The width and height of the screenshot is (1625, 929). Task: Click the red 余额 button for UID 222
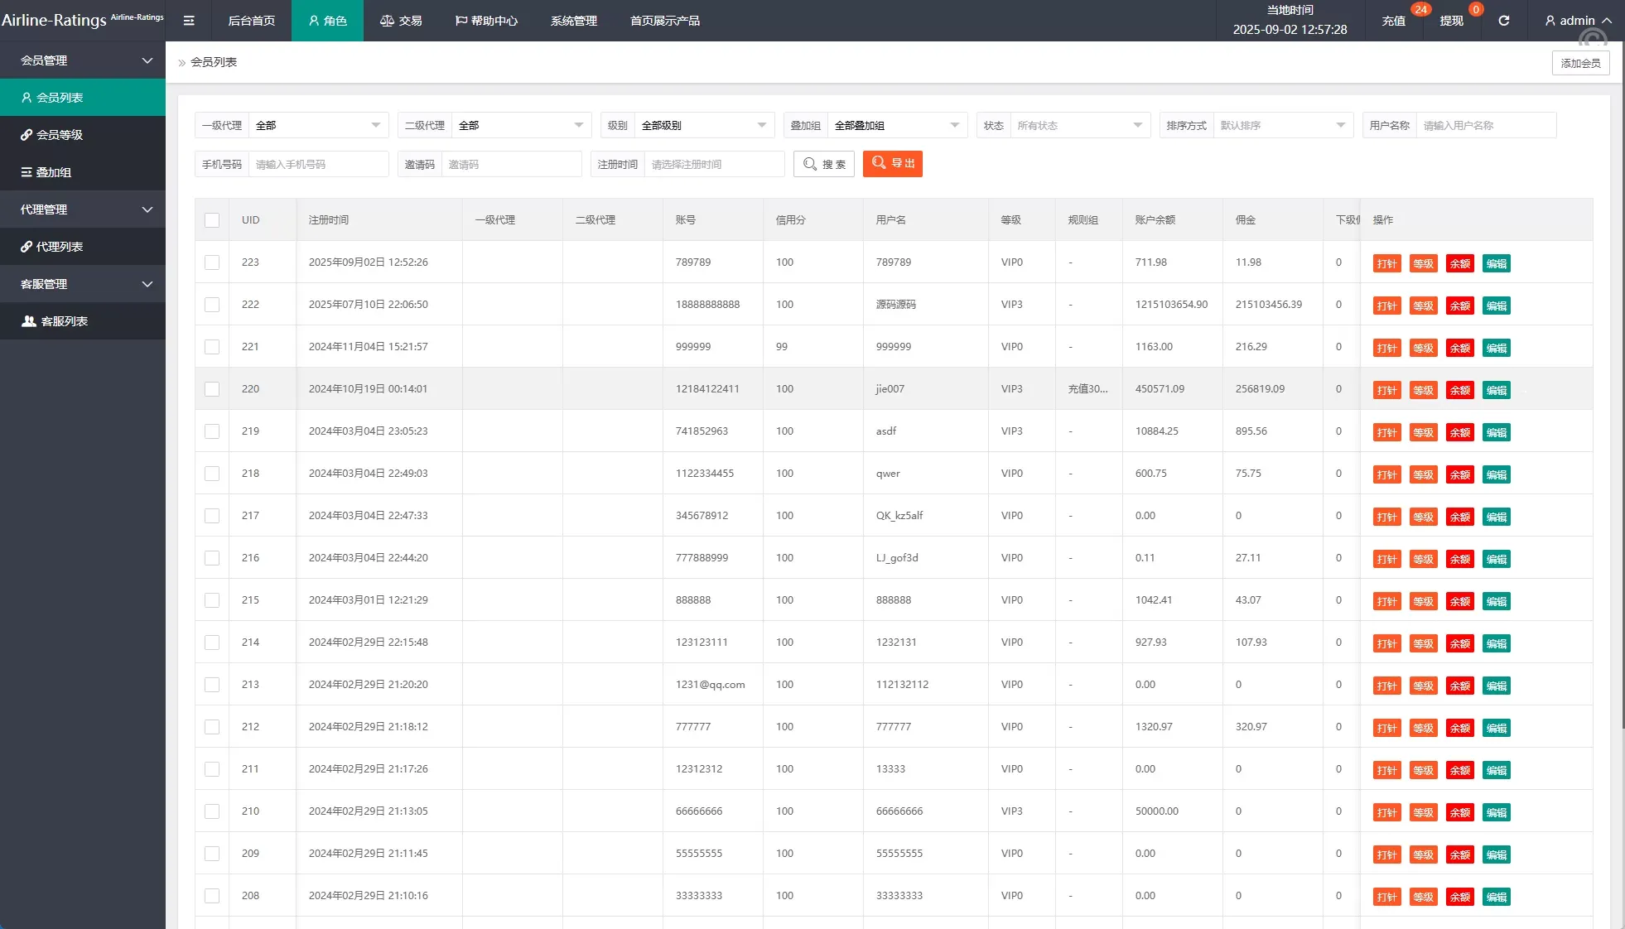coord(1459,306)
